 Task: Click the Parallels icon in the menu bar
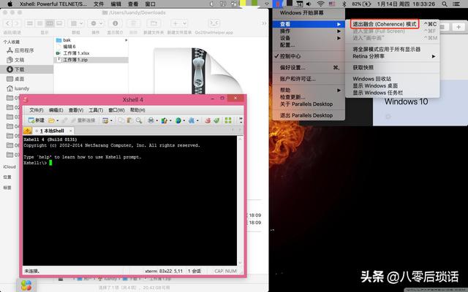coord(278,4)
